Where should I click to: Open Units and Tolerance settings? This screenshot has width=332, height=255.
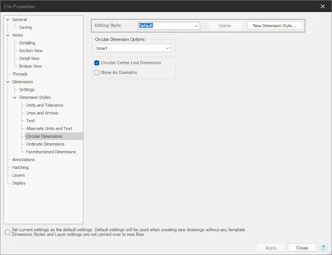[44, 105]
